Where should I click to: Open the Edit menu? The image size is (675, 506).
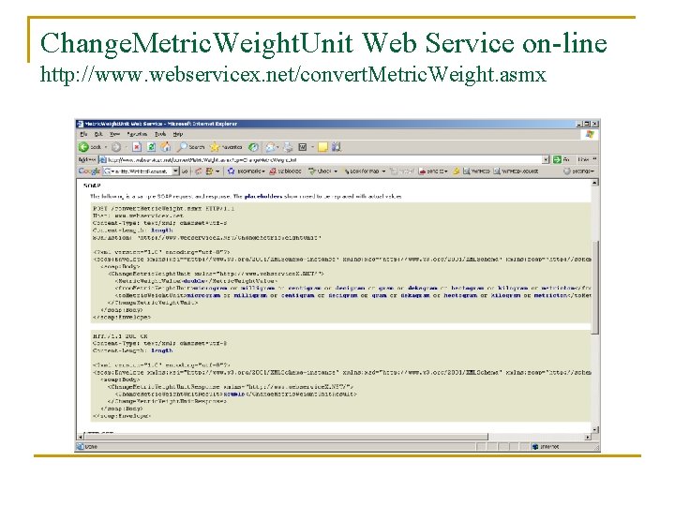98,134
